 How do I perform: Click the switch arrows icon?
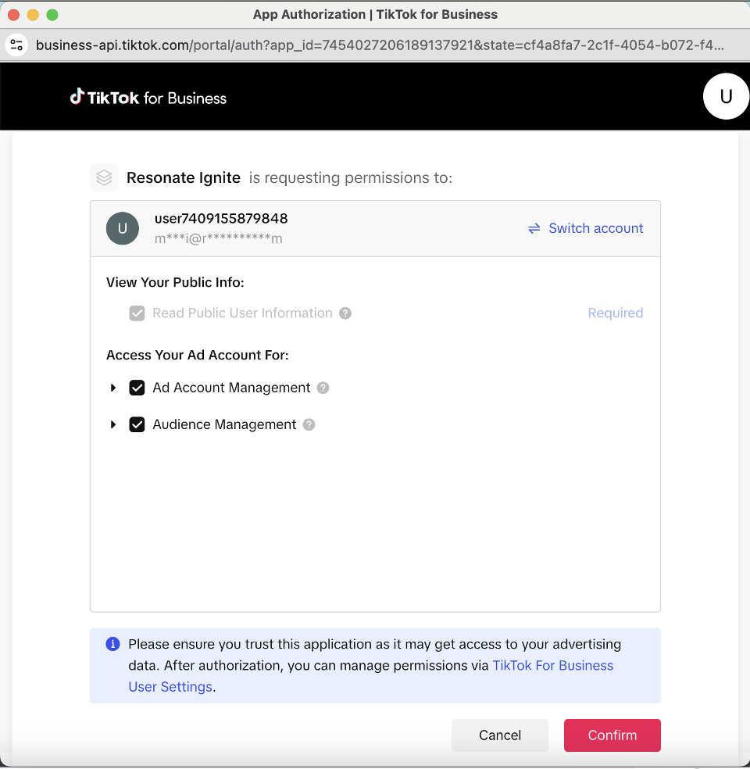pos(534,228)
